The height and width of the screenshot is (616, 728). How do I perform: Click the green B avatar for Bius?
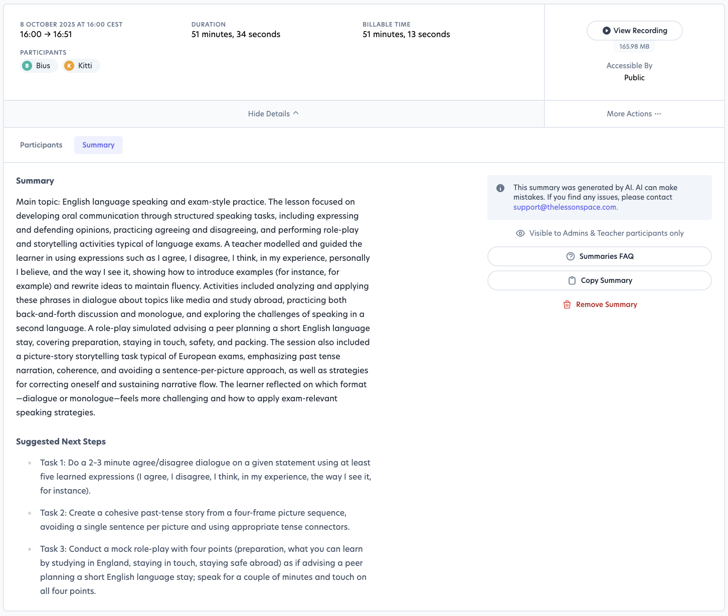click(27, 66)
